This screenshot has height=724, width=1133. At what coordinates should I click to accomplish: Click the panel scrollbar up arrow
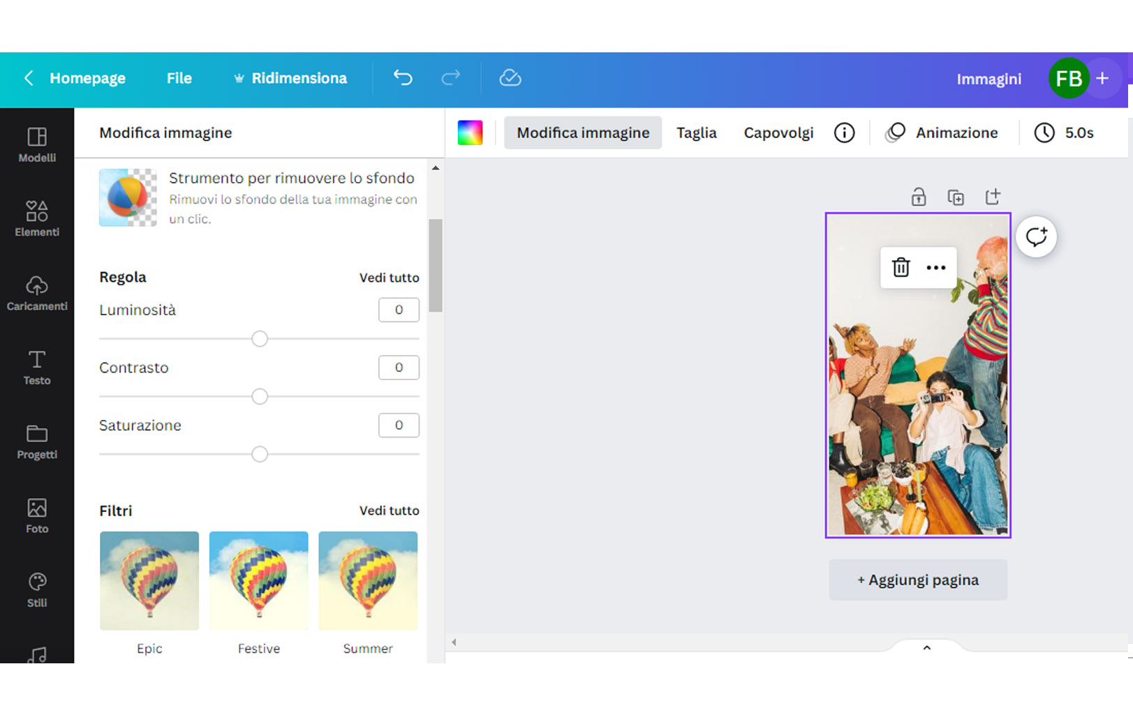(436, 168)
